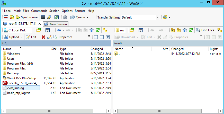Toggle the local directory tree icon
Screen dimensions: 224x114
[x=105, y=30]
